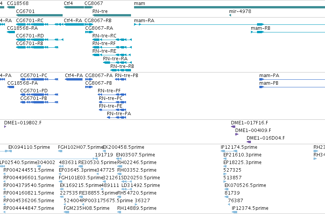Select transcript RN-tre-RE
The image size is (325, 214).
pos(112,55)
